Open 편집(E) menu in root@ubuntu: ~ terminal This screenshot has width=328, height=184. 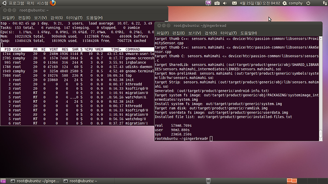(x=24, y=18)
